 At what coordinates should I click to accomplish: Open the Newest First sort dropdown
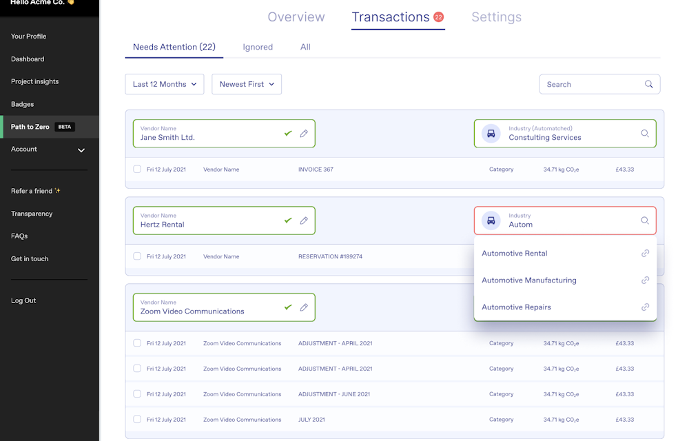click(247, 84)
